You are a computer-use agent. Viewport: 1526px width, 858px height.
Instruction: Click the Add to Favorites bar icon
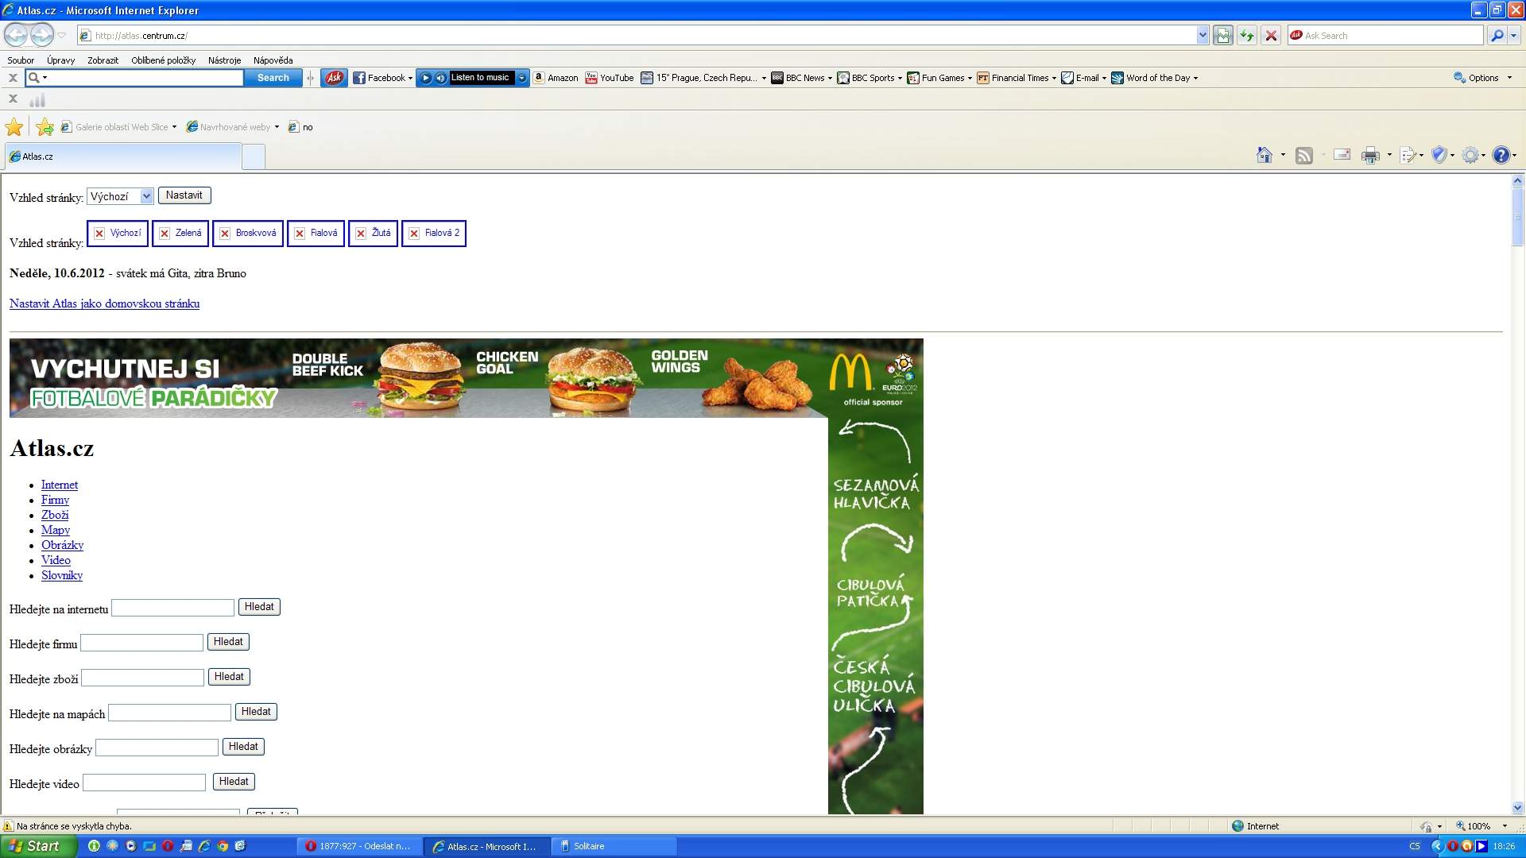(x=45, y=127)
